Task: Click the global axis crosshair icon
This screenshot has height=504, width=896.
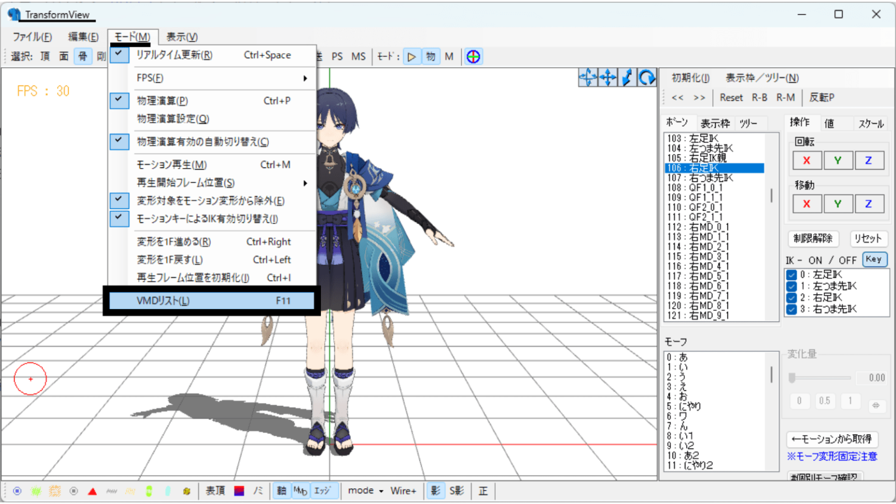Action: pyautogui.click(x=473, y=56)
